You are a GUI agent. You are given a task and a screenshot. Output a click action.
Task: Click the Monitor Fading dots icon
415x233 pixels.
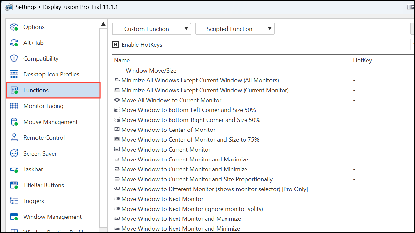pos(14,106)
